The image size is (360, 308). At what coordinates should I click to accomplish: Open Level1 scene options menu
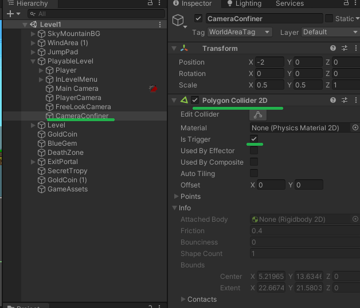tap(160, 25)
